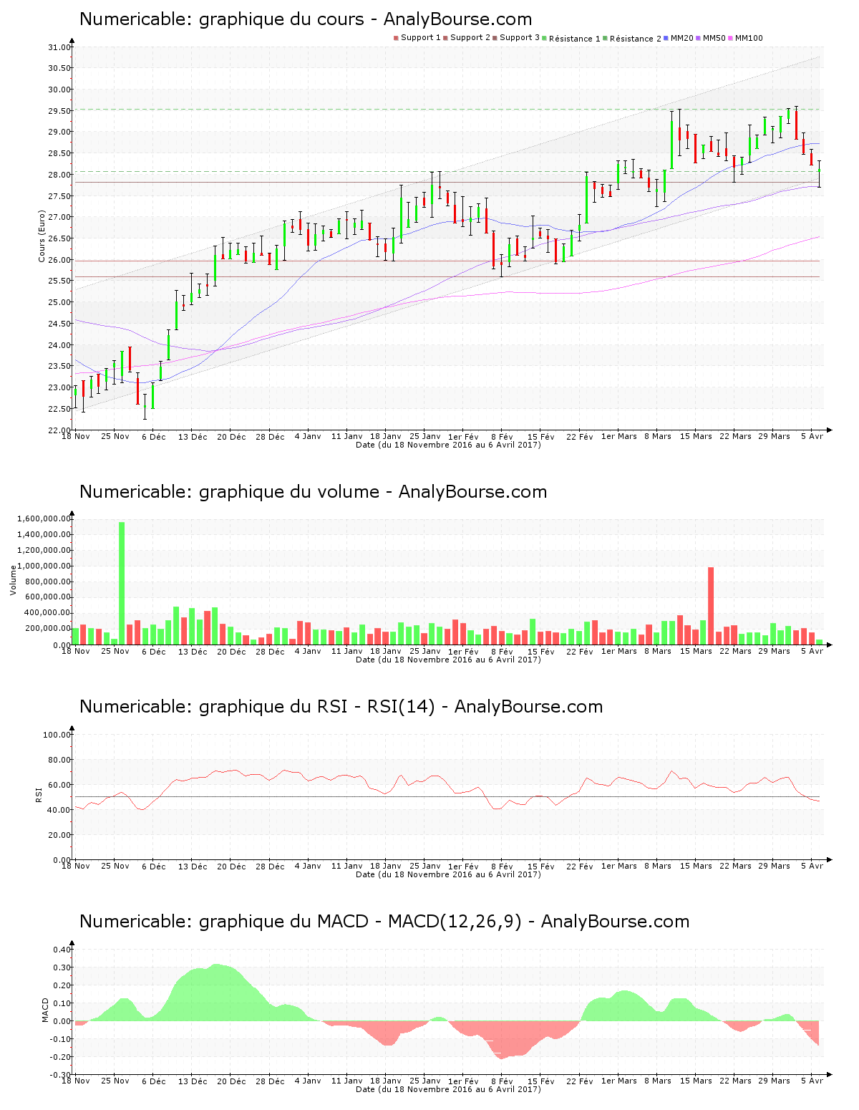
Task: Click the 'graphique du RSI - RSI(14)' title
Action: coord(341,707)
